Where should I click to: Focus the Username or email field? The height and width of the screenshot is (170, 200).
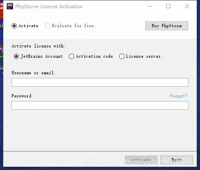(100, 82)
